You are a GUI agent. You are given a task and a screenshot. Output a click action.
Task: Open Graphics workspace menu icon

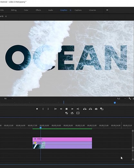[71, 10]
